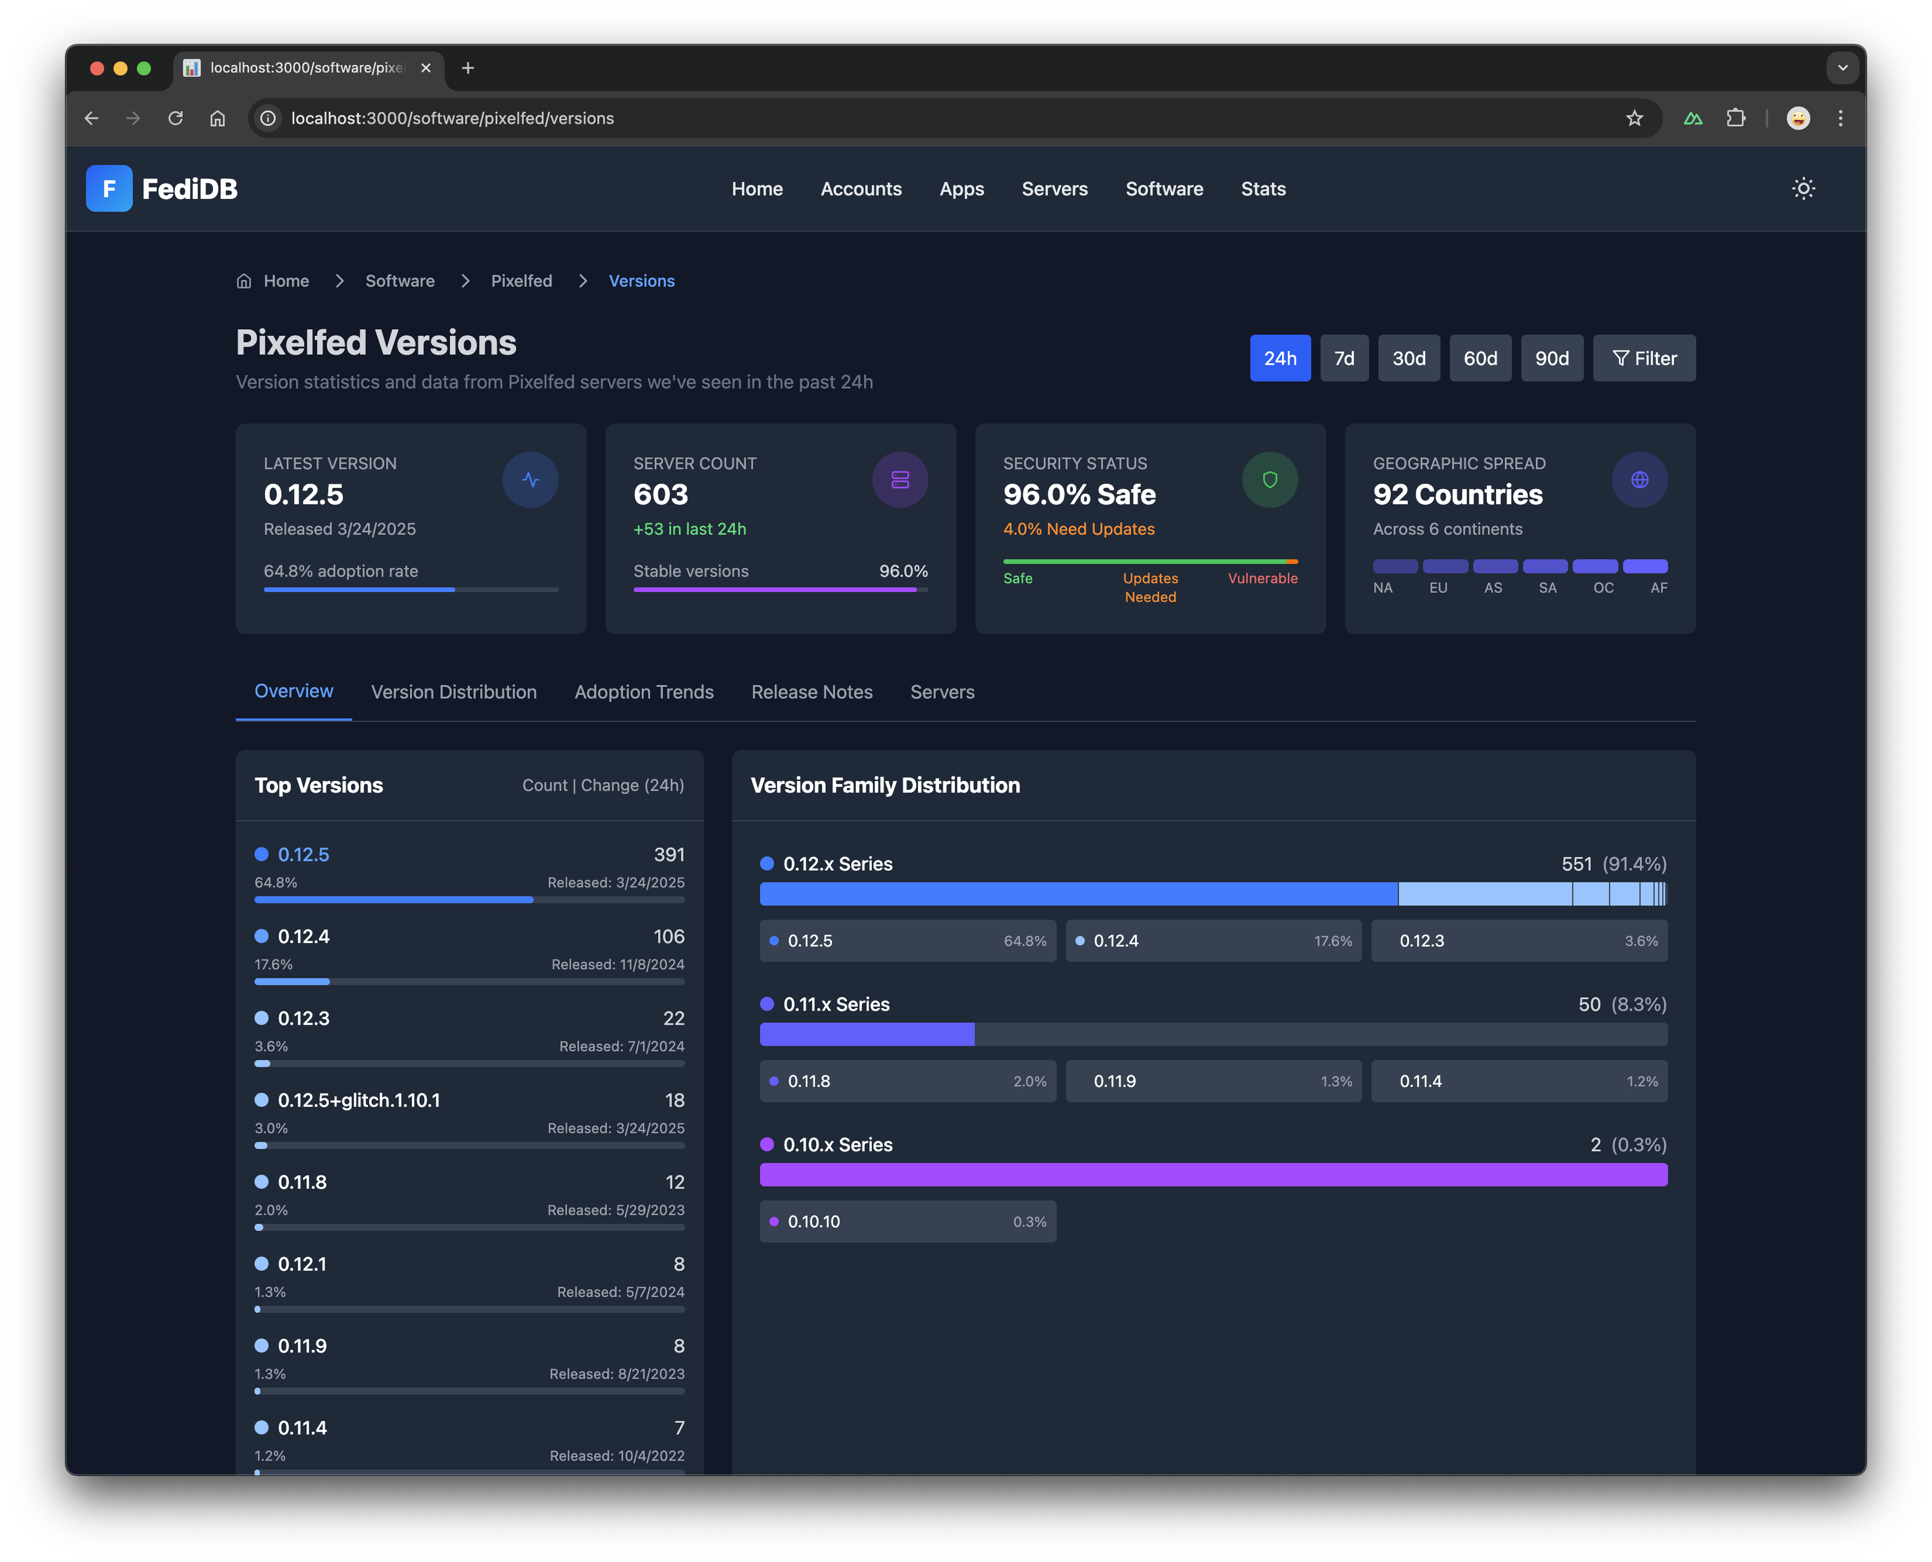Screen dimensions: 1932x1562
Task: Click the 0.12.3 chip showing 3.6%
Action: tap(1519, 940)
